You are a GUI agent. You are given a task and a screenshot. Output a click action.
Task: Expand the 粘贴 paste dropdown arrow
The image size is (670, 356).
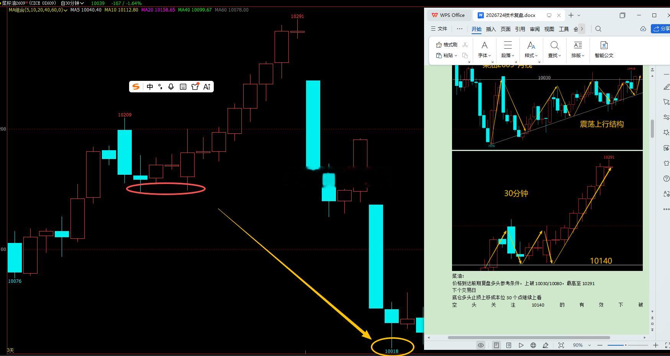tap(456, 56)
